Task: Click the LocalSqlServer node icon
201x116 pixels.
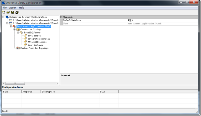Action: tap(22, 33)
